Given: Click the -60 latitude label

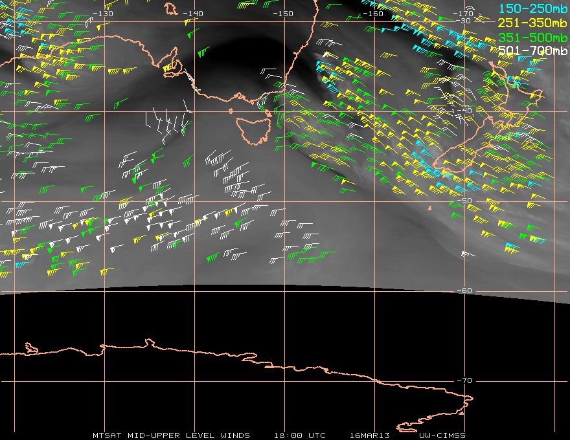Looking at the screenshot, I should pyautogui.click(x=464, y=291).
